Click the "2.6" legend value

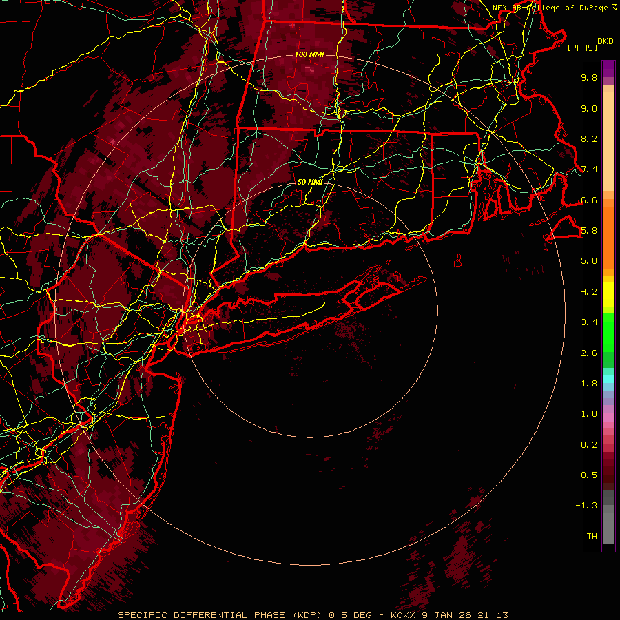pyautogui.click(x=589, y=353)
